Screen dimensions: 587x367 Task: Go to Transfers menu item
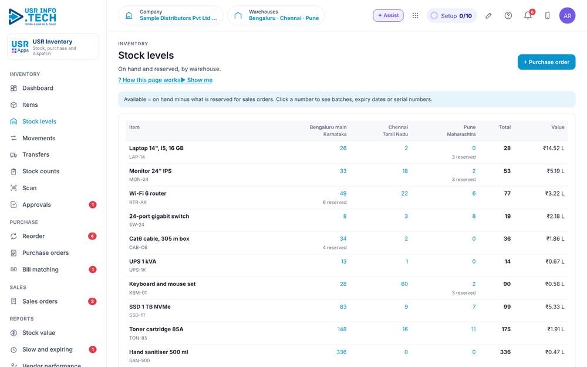pyautogui.click(x=36, y=154)
